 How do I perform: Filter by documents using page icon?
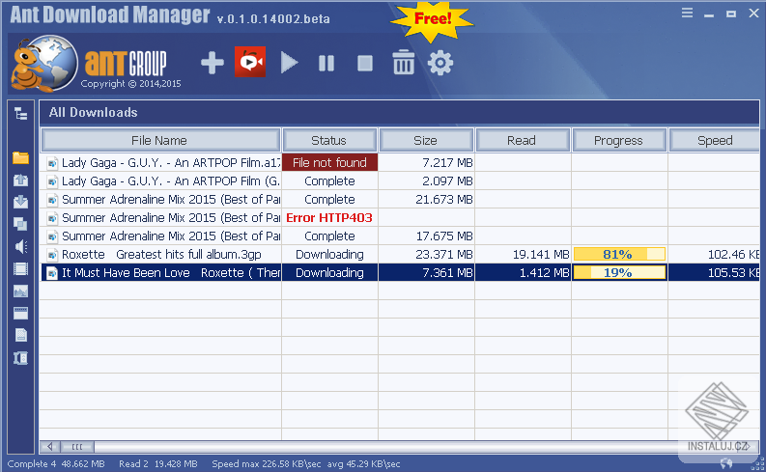coord(20,335)
